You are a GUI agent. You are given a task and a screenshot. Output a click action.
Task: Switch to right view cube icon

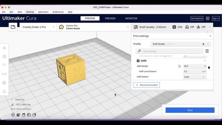[34, 115]
